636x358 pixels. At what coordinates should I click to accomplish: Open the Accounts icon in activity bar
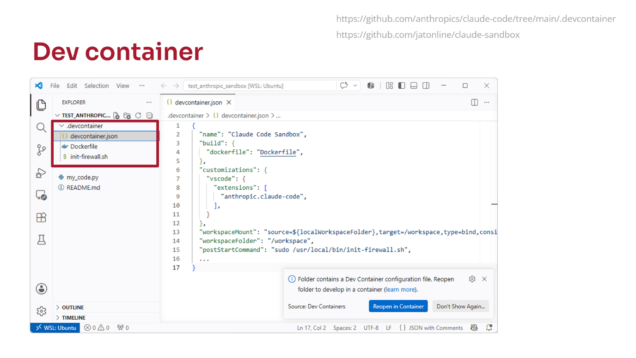click(41, 289)
